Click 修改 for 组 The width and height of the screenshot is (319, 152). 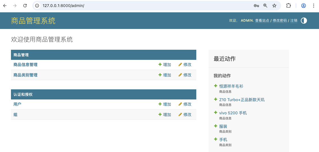185,115
